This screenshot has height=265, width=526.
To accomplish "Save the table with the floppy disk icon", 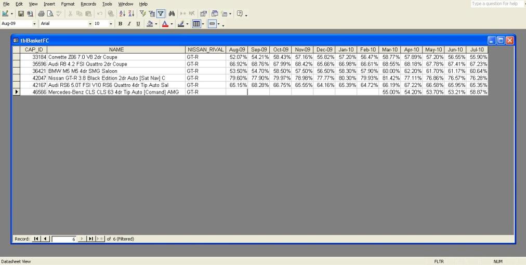I will tap(21, 14).
